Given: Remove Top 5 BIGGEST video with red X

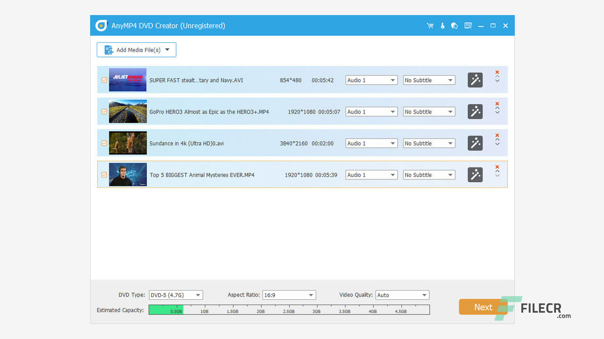Looking at the screenshot, I should pos(497,167).
